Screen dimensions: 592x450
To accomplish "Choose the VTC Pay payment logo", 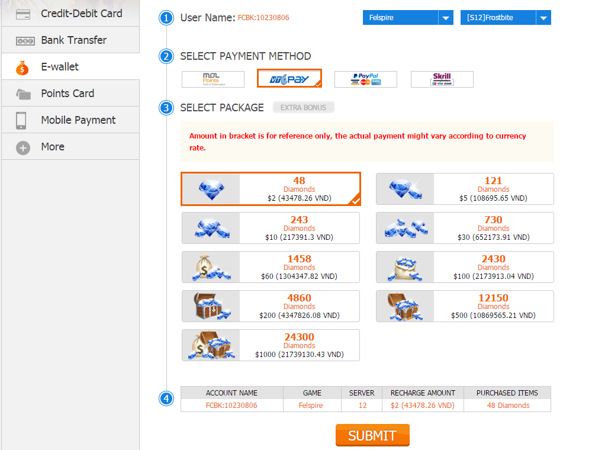I will (289, 79).
